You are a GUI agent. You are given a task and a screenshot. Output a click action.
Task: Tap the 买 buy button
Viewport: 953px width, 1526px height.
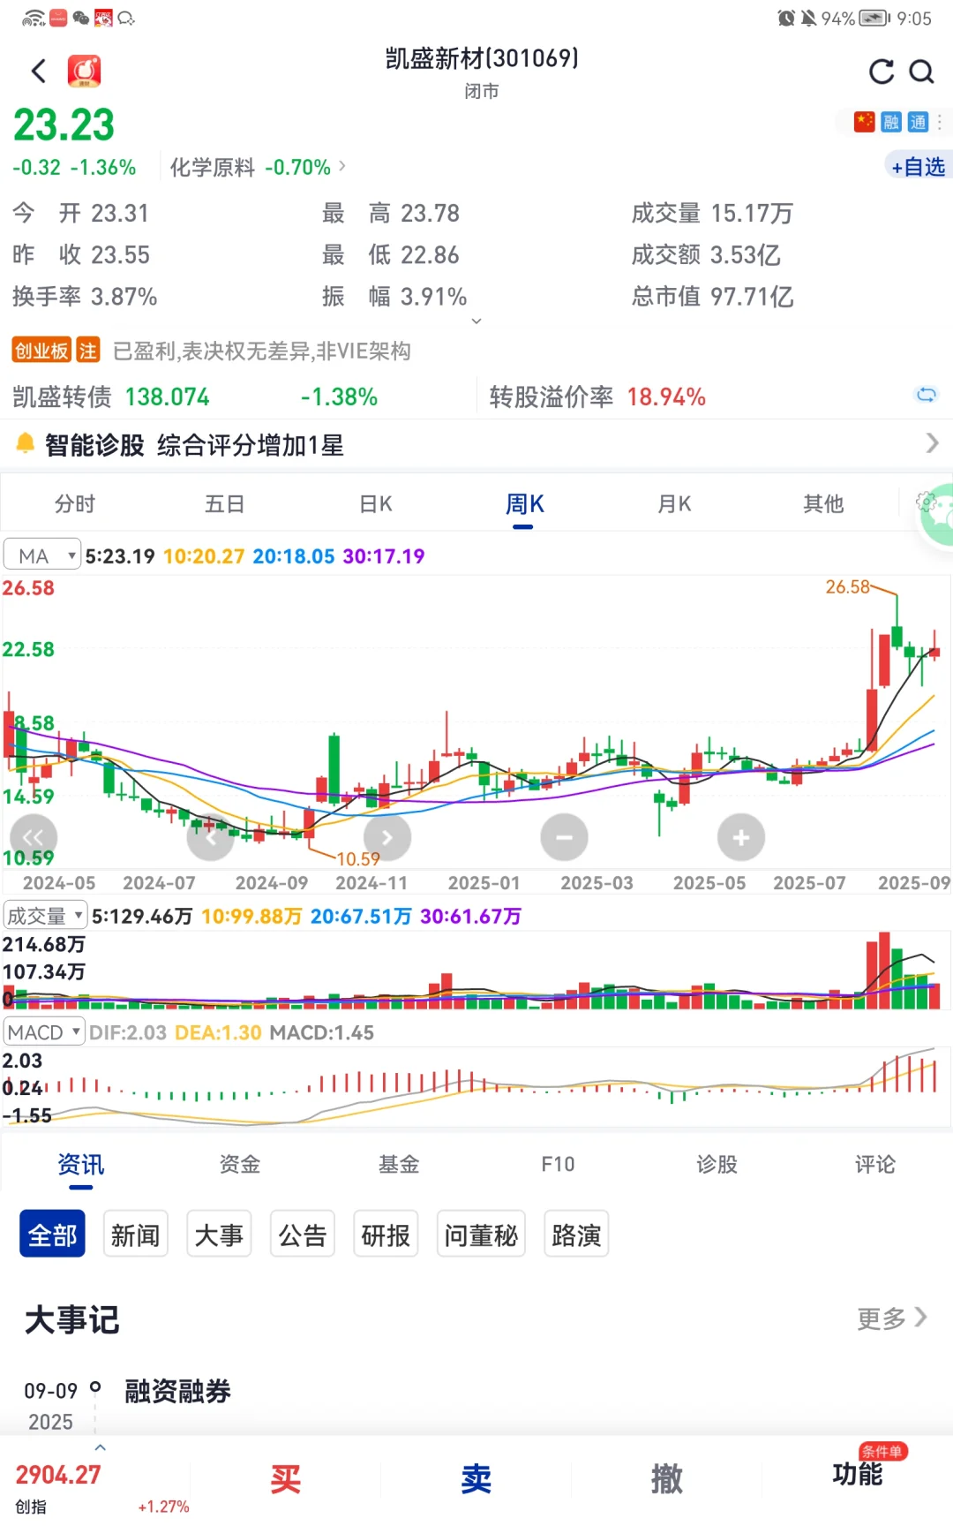point(285,1478)
